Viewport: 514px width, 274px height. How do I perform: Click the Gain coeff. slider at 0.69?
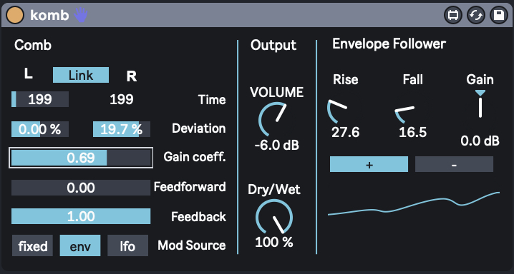click(81, 158)
